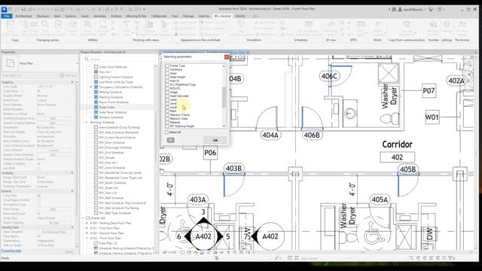Viewport: 482px width, 271px height.
Task: Select WV_Wall Type Schedule in the browser
Action: (114, 213)
